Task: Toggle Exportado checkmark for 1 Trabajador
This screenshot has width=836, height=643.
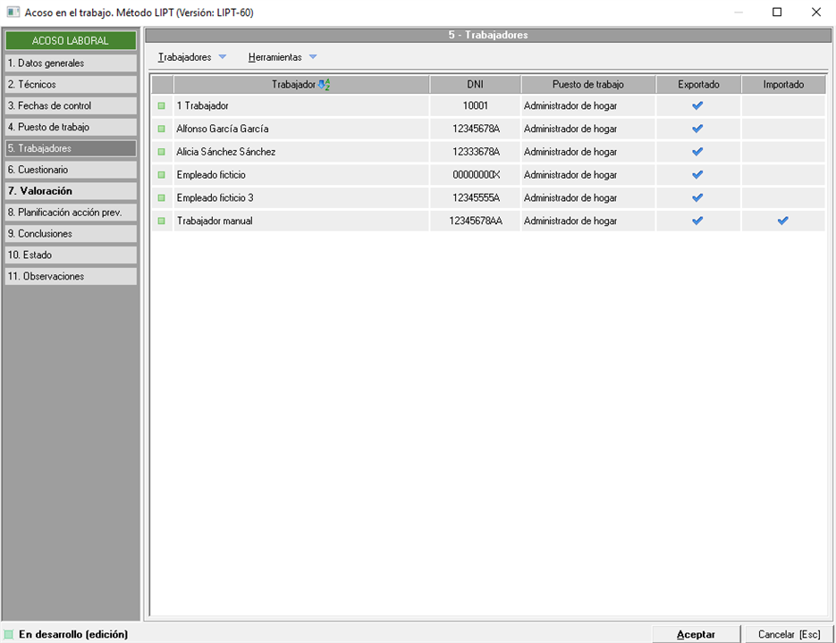Action: point(697,105)
